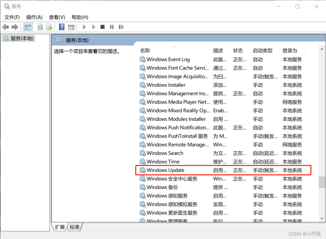This screenshot has width=326, height=239.
Task: Click the Windows Search startup type 自动(延迟… cell
Action: coord(265,154)
